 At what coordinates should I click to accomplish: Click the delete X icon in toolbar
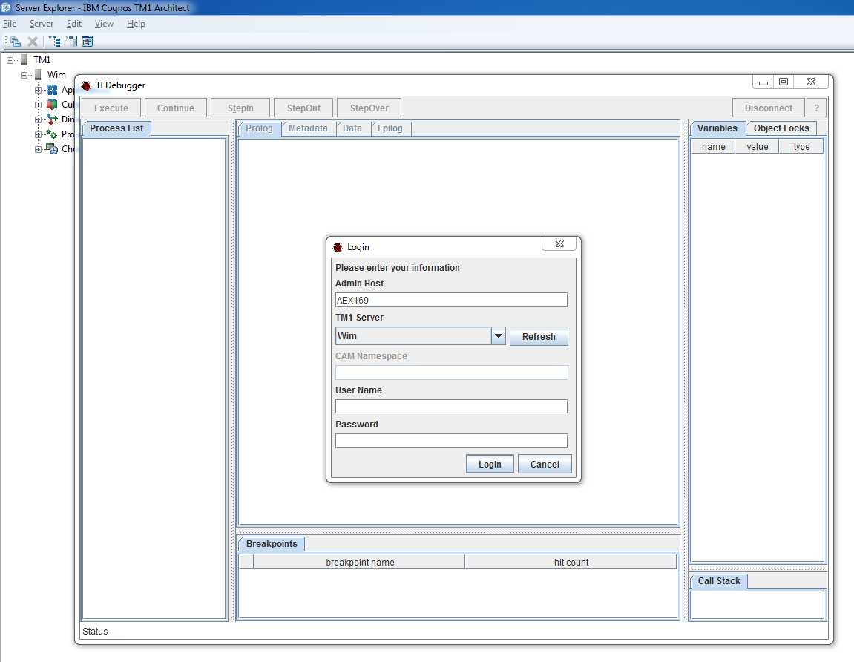(33, 42)
